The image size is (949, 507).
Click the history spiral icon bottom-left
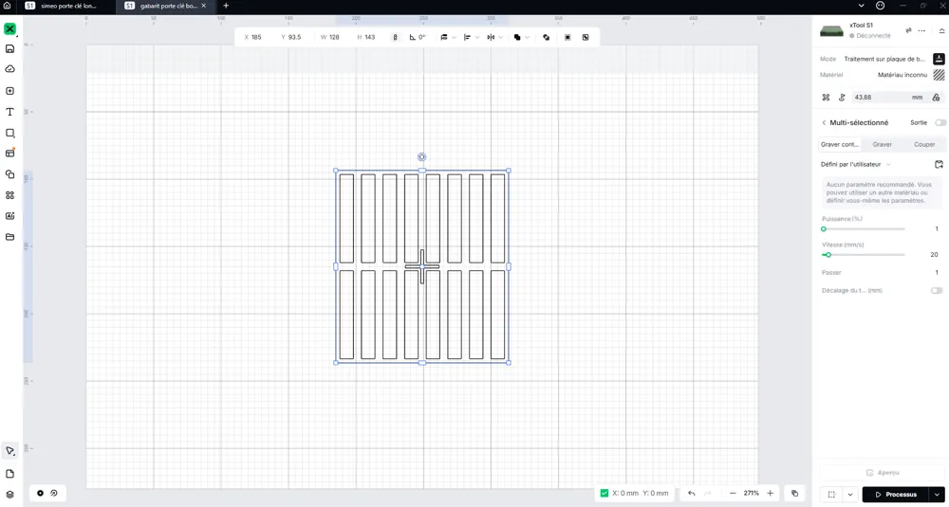(x=54, y=493)
